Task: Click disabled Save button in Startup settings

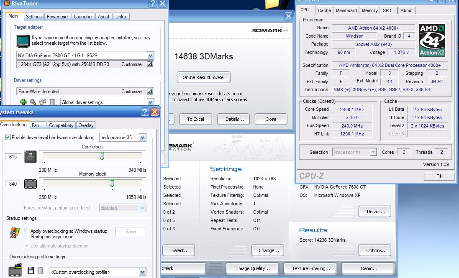Action: (131, 232)
